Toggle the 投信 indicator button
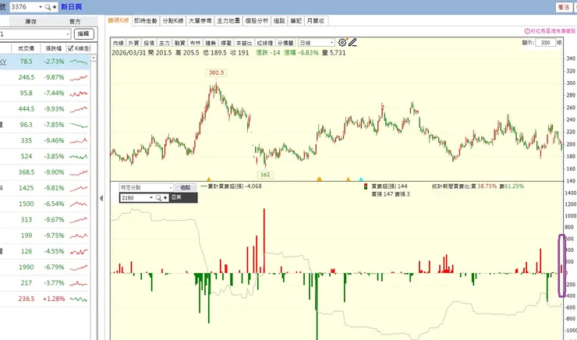577x340 pixels. click(x=149, y=43)
